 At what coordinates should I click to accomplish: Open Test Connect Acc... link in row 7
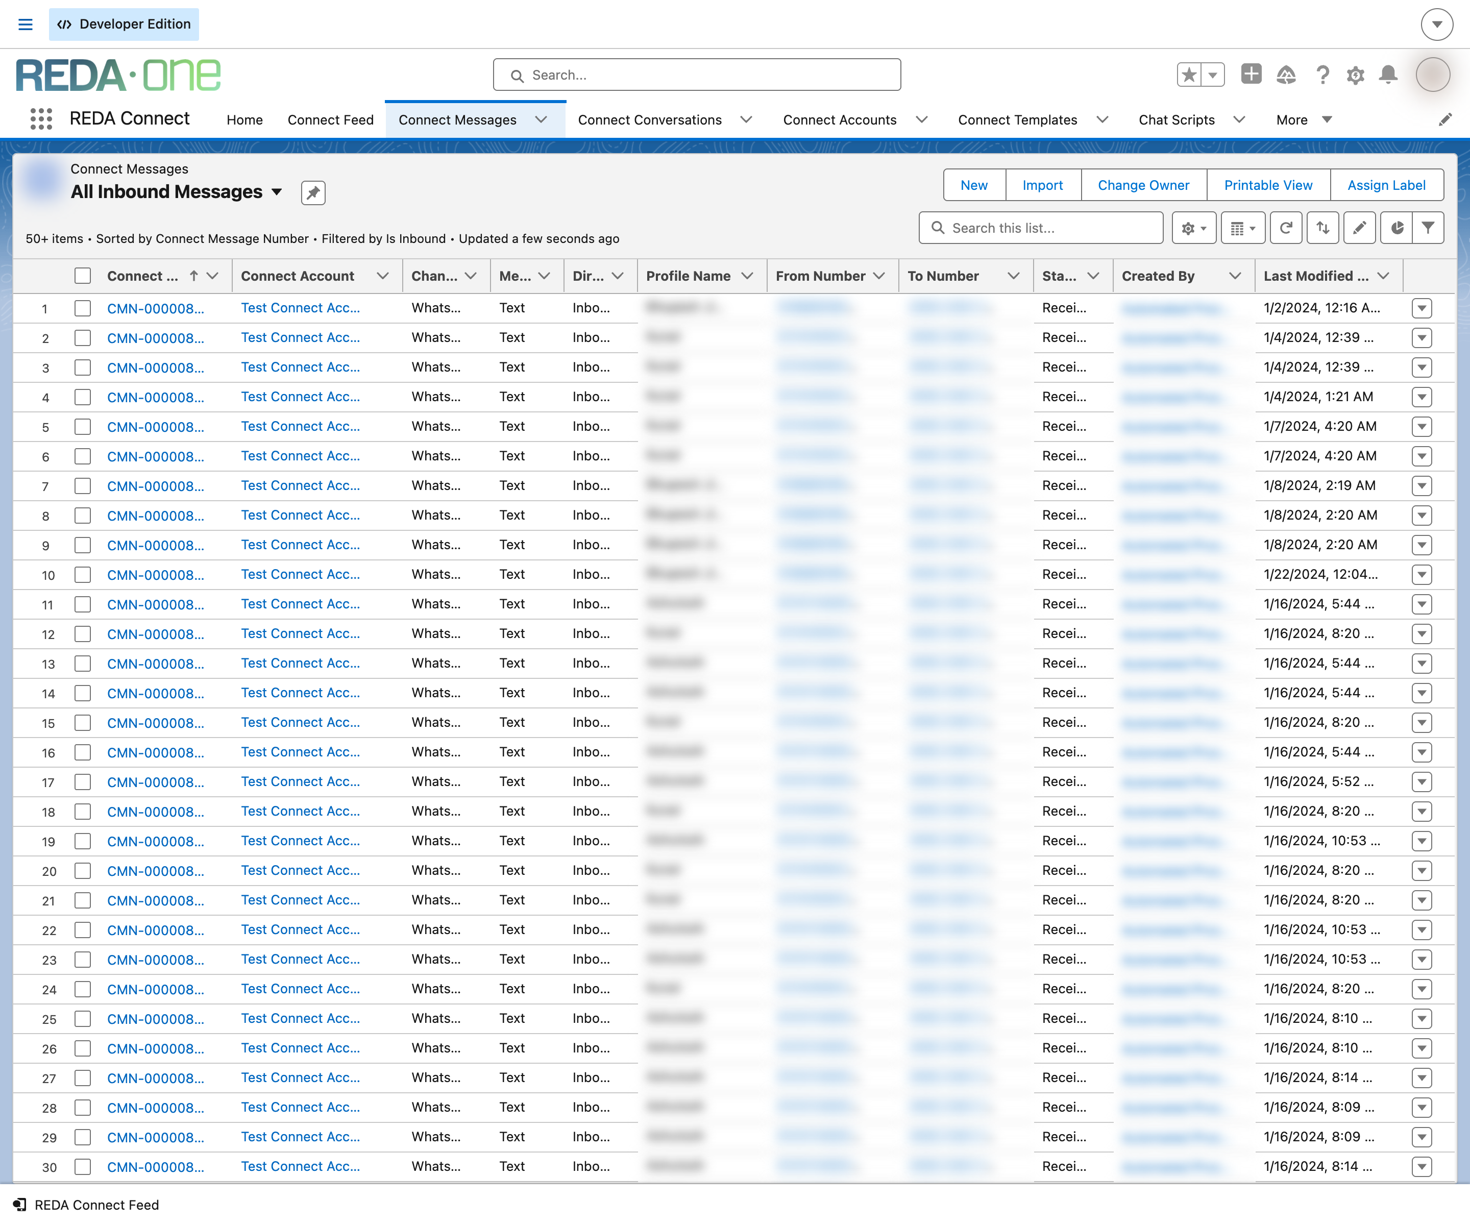tap(300, 486)
